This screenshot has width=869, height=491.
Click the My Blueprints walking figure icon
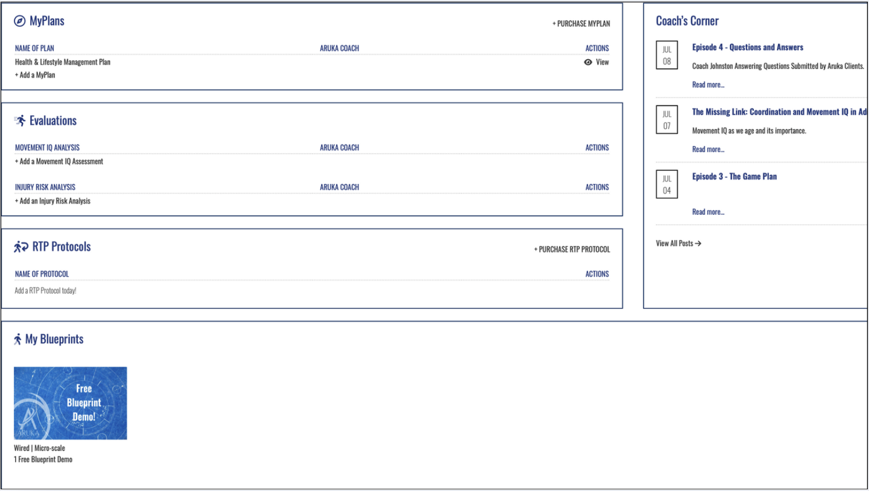tap(18, 339)
